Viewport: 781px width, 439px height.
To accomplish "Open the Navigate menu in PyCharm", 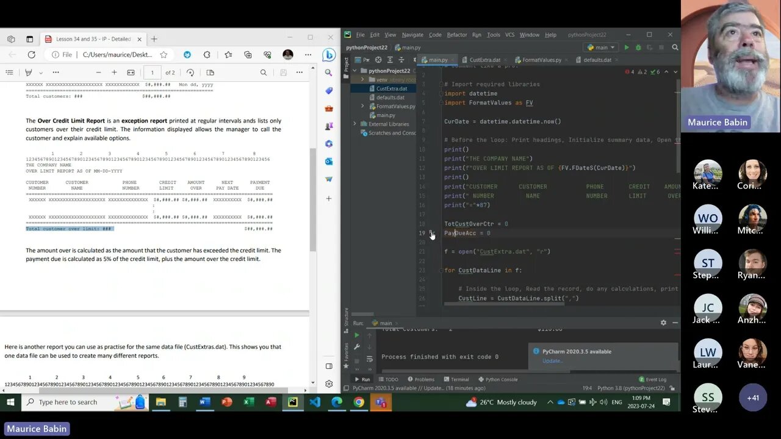I will tap(412, 35).
